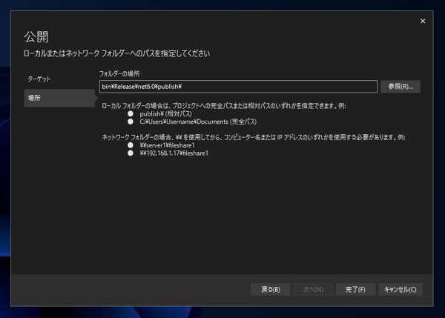Click the C:¥Users¥Username¥Documents example text

[x=198, y=122]
